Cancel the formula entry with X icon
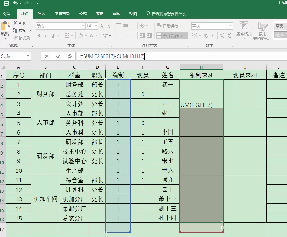Screen dimensions: 287x237 [47, 56]
